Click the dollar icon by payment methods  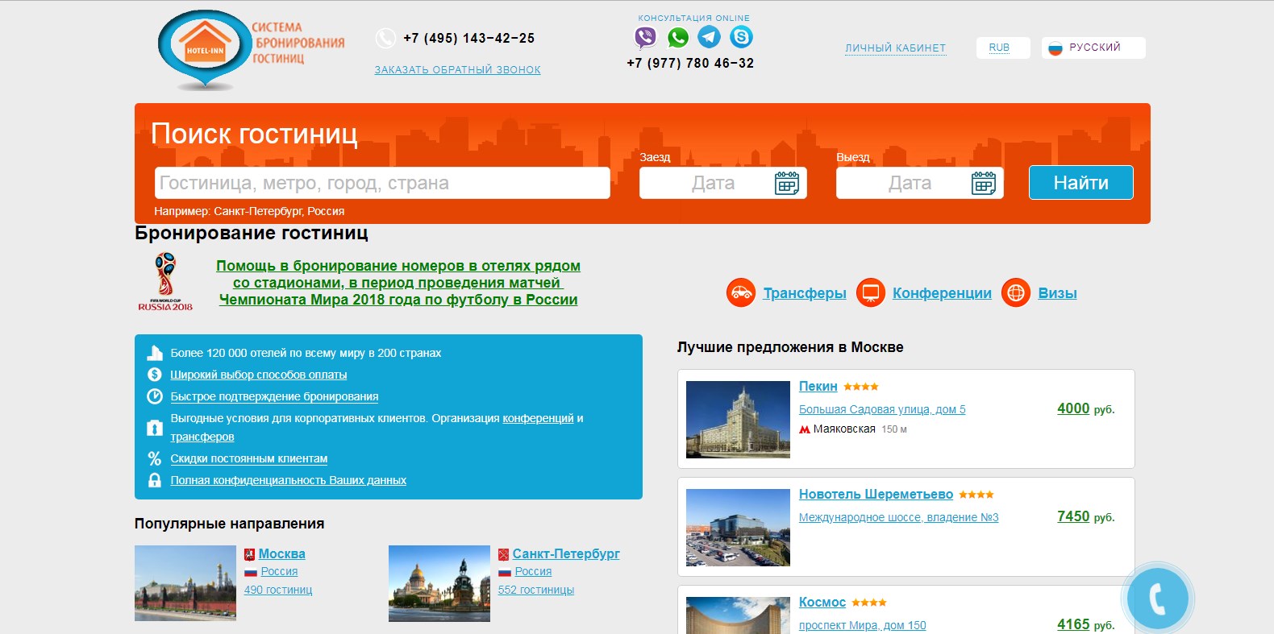(x=155, y=375)
